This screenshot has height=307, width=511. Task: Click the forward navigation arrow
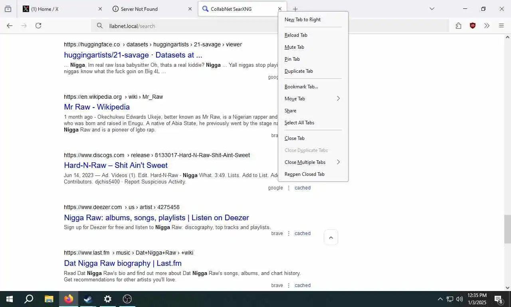(x=24, y=26)
